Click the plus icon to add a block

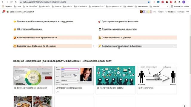click(x=93, y=46)
